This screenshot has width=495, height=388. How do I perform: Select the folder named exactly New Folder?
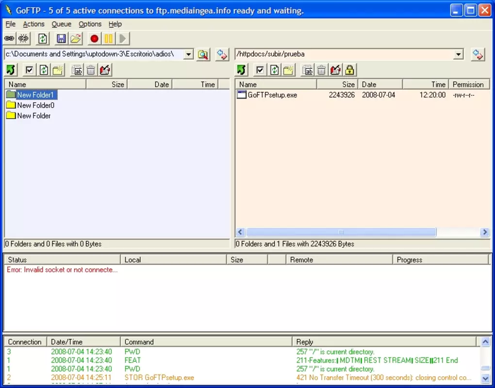(x=29, y=116)
